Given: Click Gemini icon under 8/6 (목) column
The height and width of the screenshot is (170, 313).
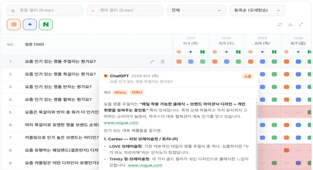Looking at the screenshot, I should (x=262, y=52).
